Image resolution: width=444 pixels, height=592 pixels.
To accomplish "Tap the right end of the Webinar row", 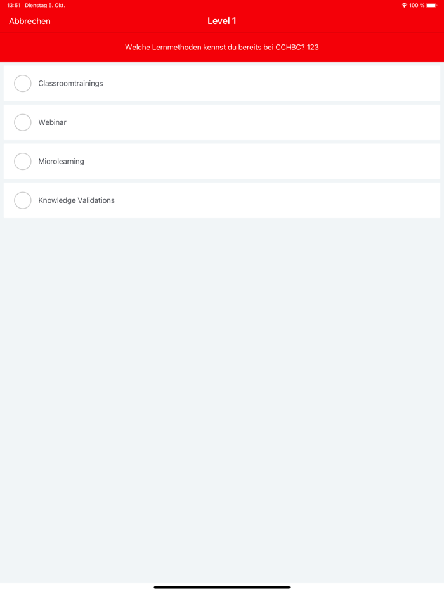I will (419, 122).
